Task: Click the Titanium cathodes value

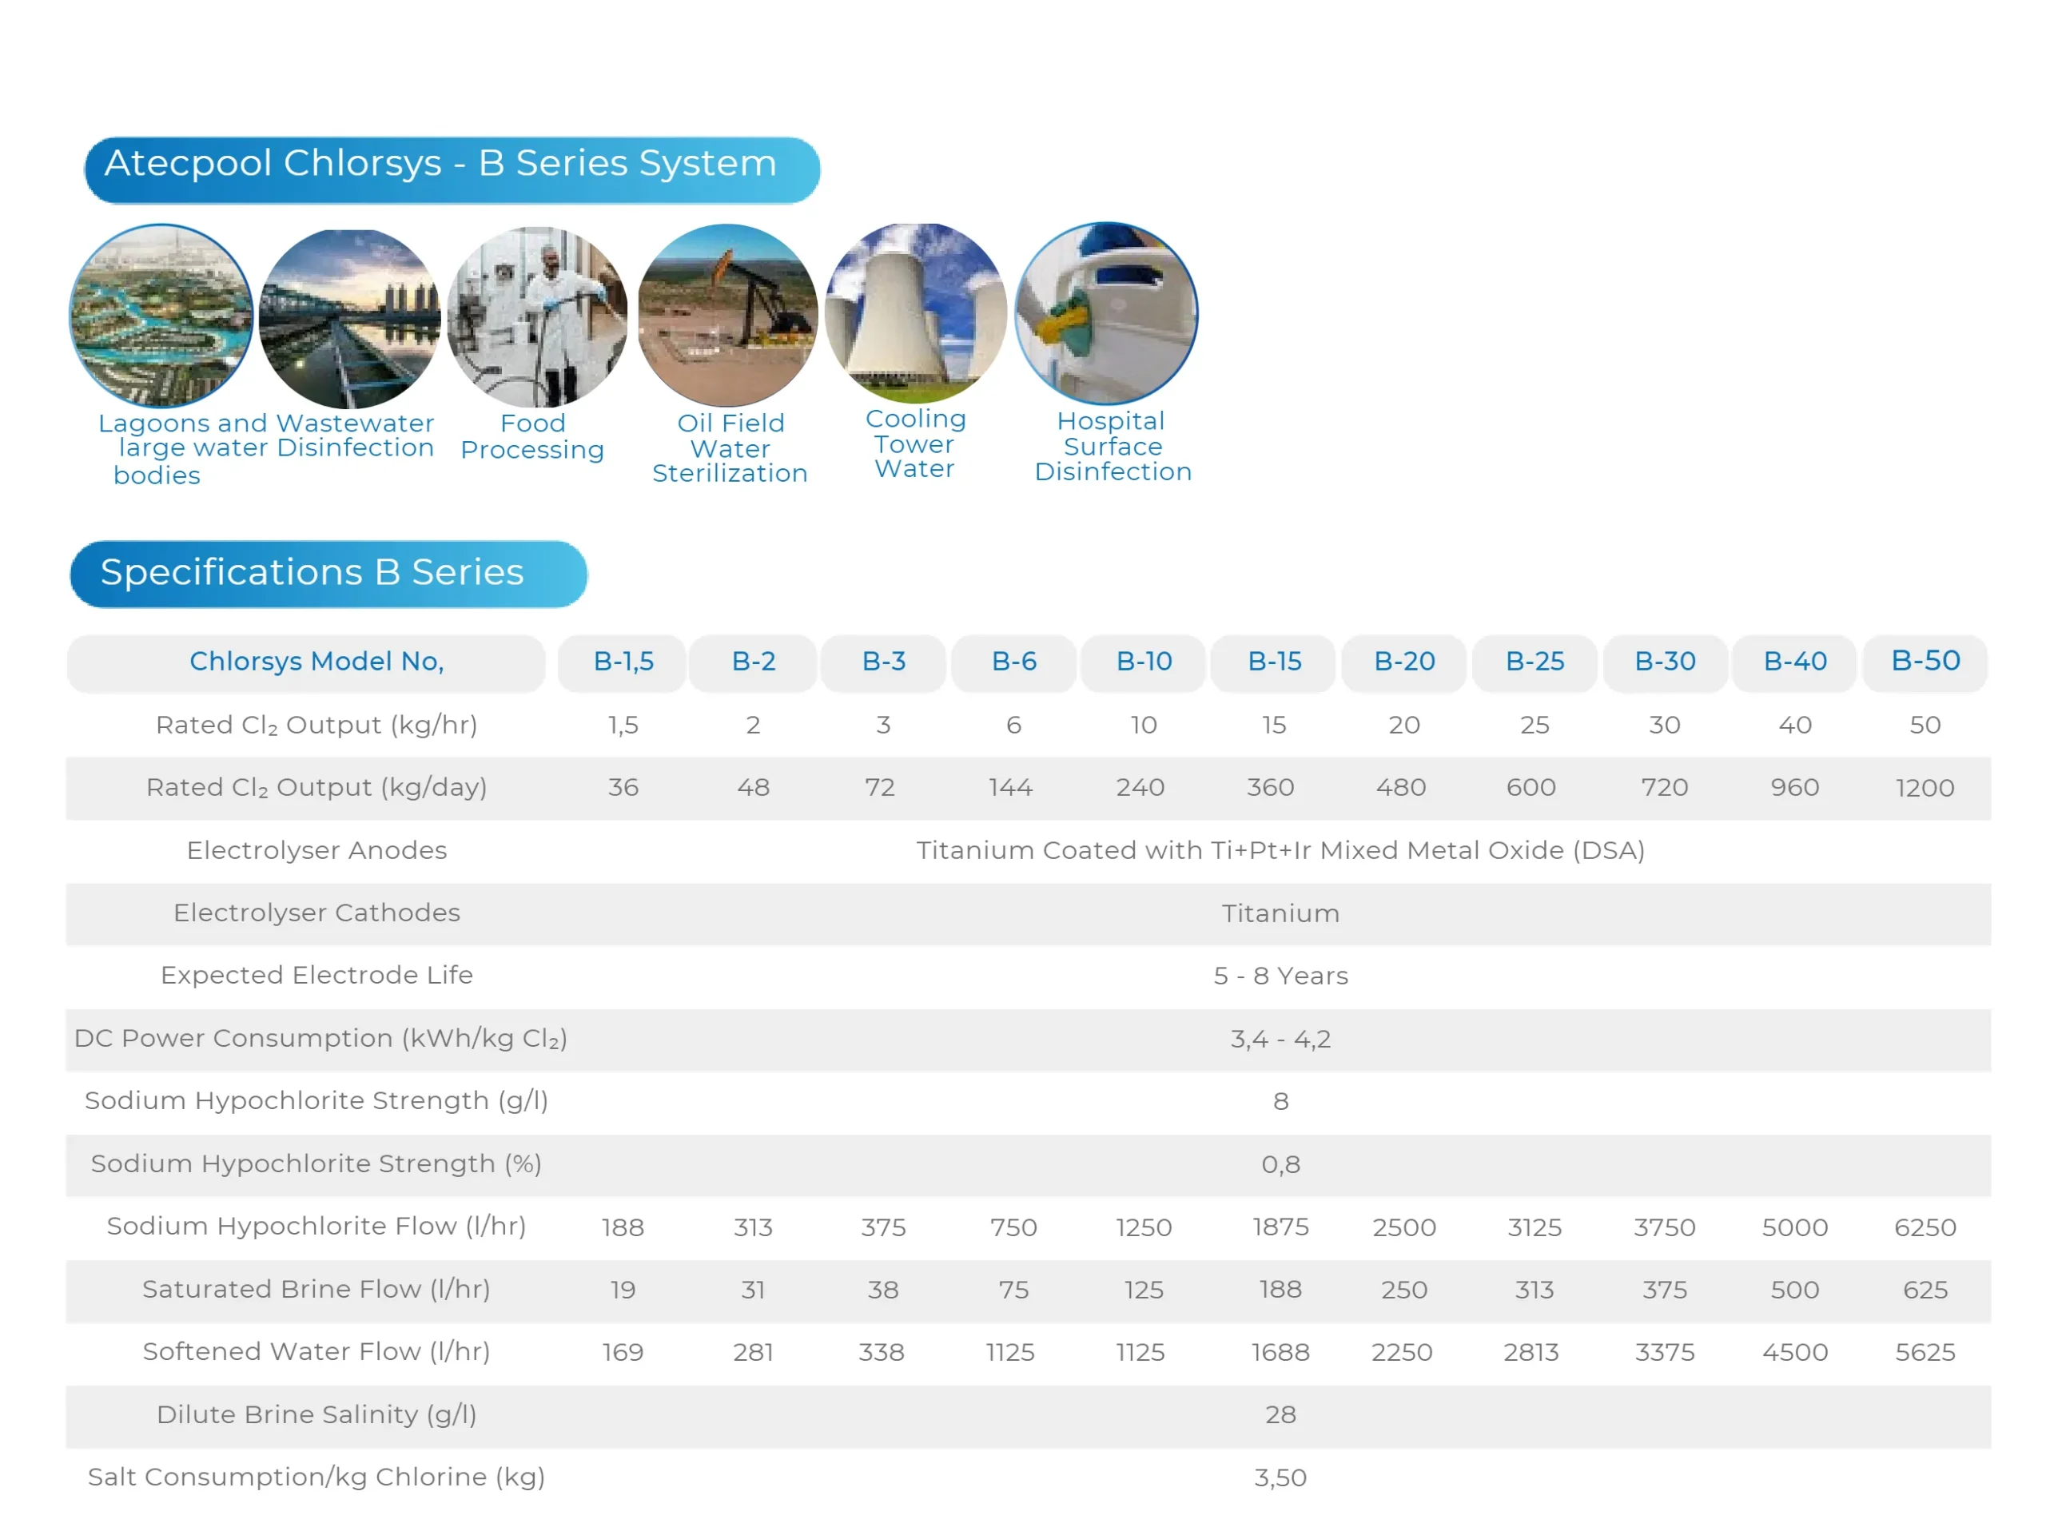Action: (1280, 914)
